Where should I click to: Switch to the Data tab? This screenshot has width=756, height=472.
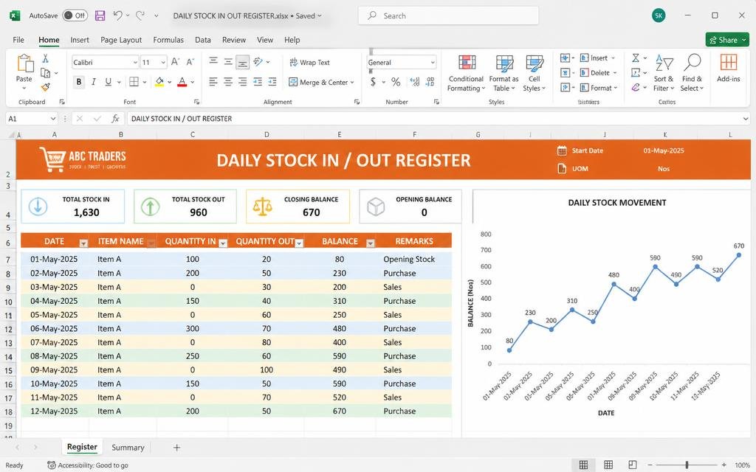pos(202,40)
